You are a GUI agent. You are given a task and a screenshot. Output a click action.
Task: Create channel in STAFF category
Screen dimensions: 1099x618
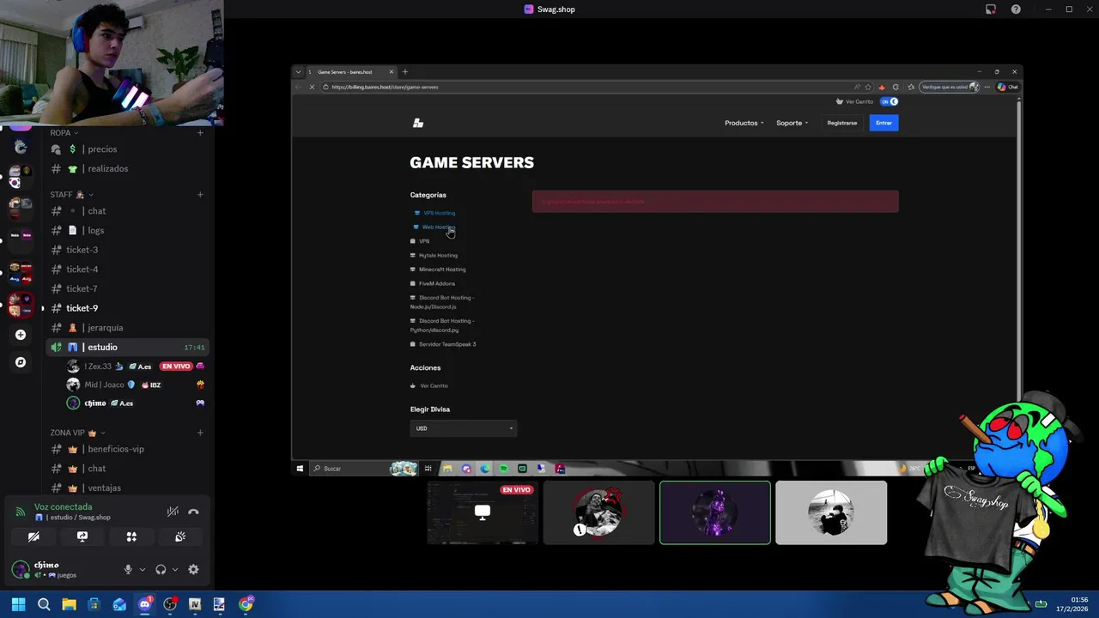[200, 195]
